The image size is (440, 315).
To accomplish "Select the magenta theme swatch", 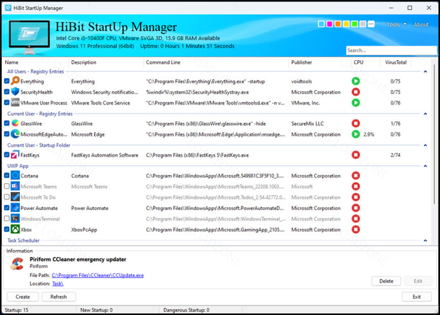I will [329, 24].
